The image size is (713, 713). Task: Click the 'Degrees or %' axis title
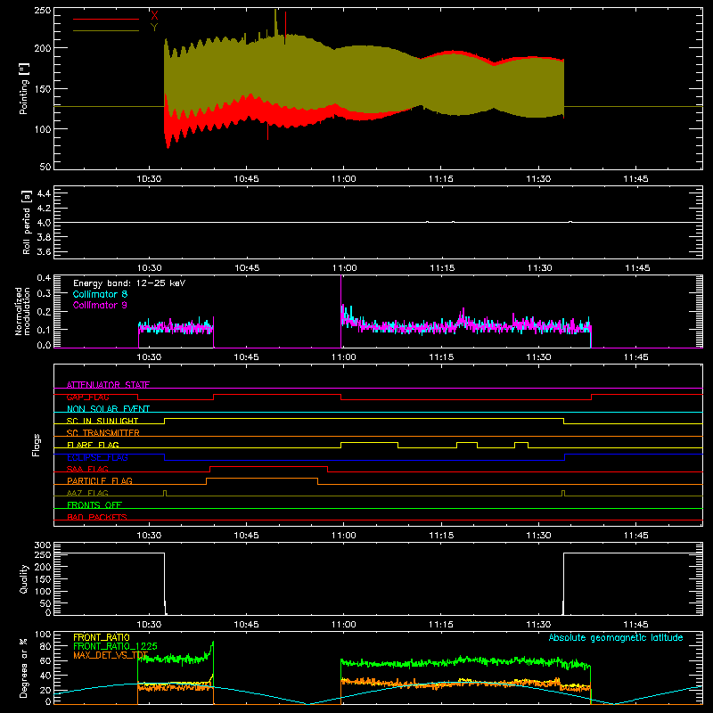(24, 668)
